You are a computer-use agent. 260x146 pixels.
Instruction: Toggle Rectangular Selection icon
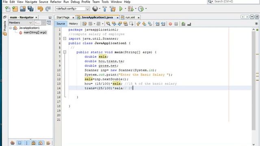131,24
